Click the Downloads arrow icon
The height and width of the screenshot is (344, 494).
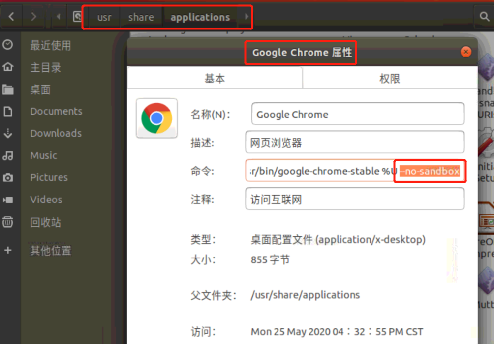[x=8, y=134]
